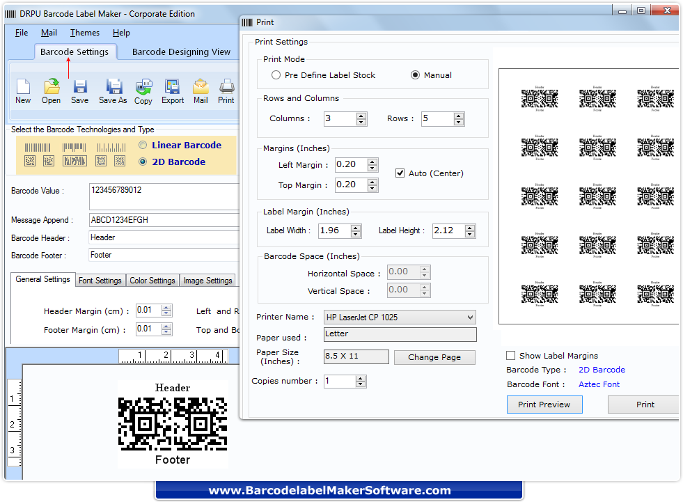Decrease the Footer Margin (cm) spinner
The height and width of the screenshot is (502, 683).
point(166,332)
